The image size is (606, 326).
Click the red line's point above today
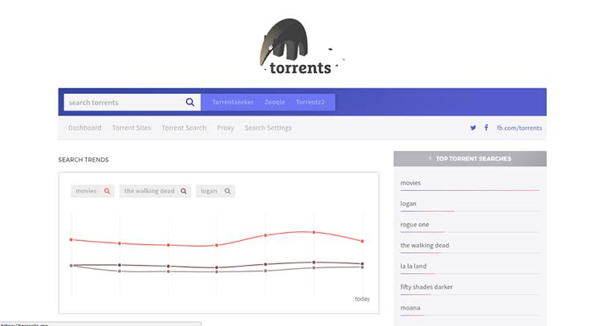point(362,242)
